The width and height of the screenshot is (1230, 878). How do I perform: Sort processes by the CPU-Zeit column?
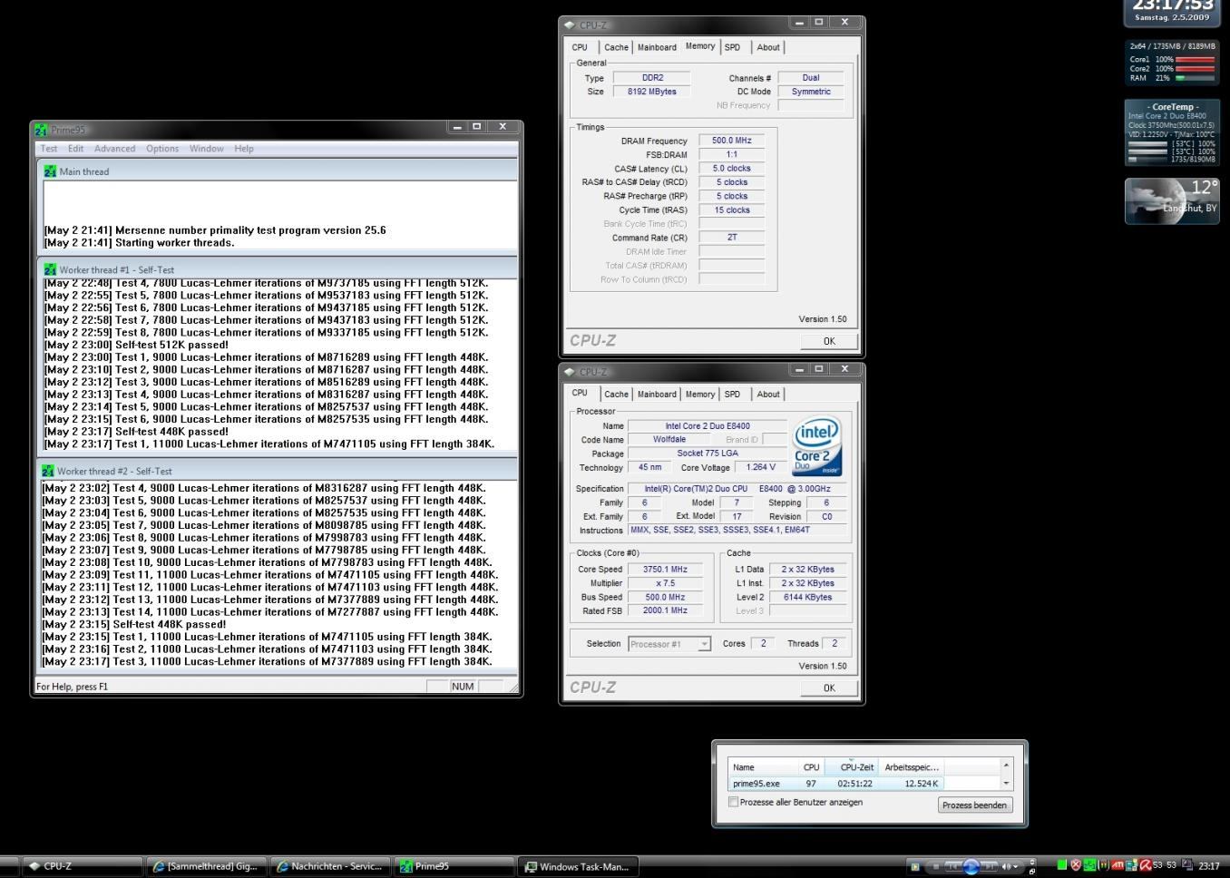pos(851,767)
